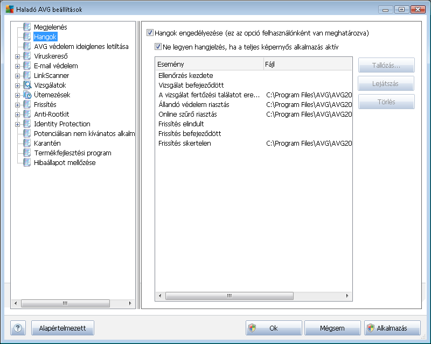
Task: Open Karantén settings page
Action: click(x=47, y=143)
